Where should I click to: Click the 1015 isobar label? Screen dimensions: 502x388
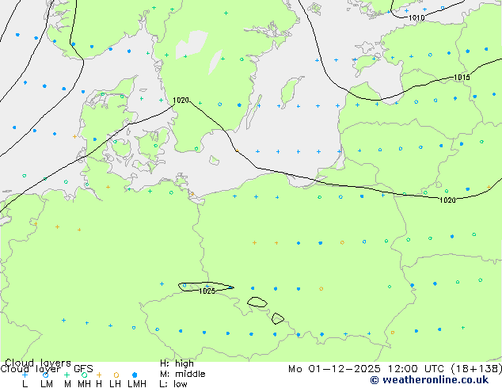[462, 78]
